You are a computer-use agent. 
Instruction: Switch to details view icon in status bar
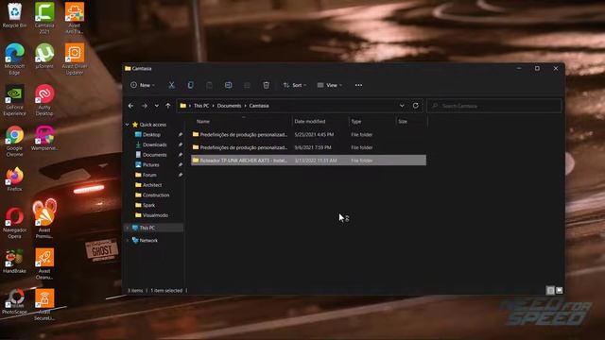(550, 290)
